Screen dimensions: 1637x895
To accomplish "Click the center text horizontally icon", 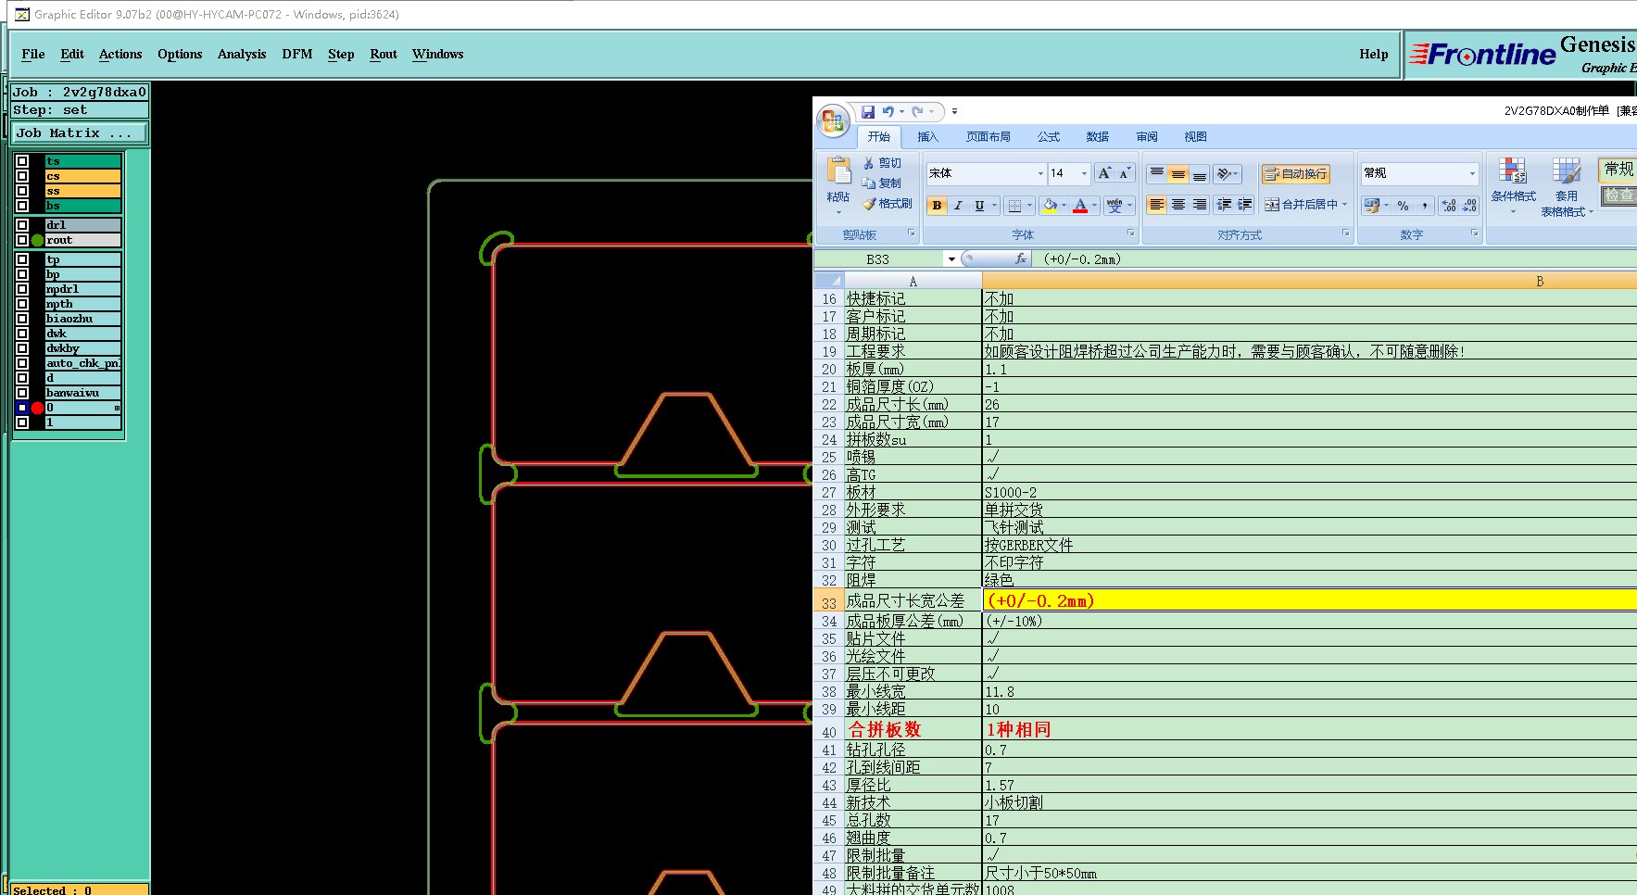I will (x=1178, y=205).
